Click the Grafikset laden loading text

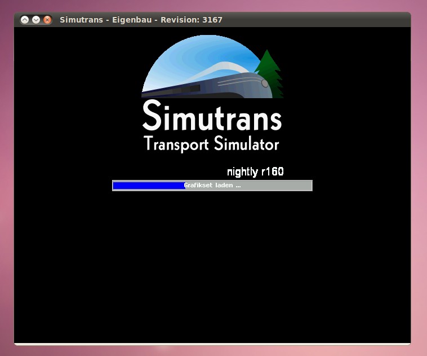(x=212, y=186)
